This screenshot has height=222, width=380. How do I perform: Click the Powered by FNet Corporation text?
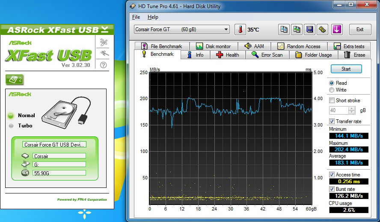pyautogui.click(x=82, y=199)
